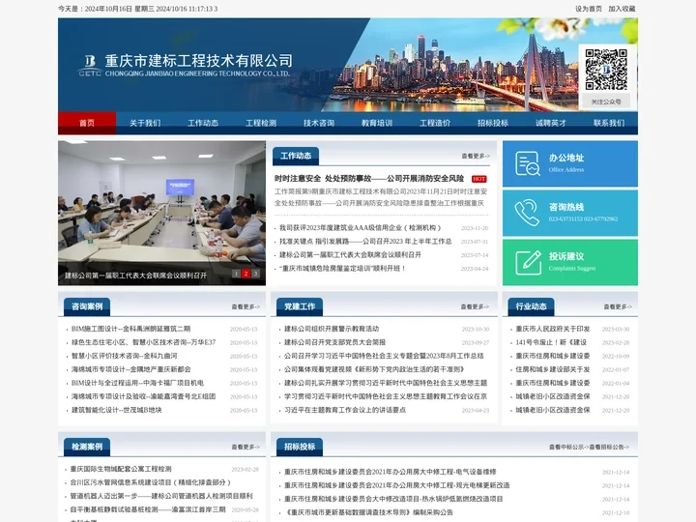The height and width of the screenshot is (522, 696).
Task: Select slide 1 in photo carousel
Action: pyautogui.click(x=236, y=274)
